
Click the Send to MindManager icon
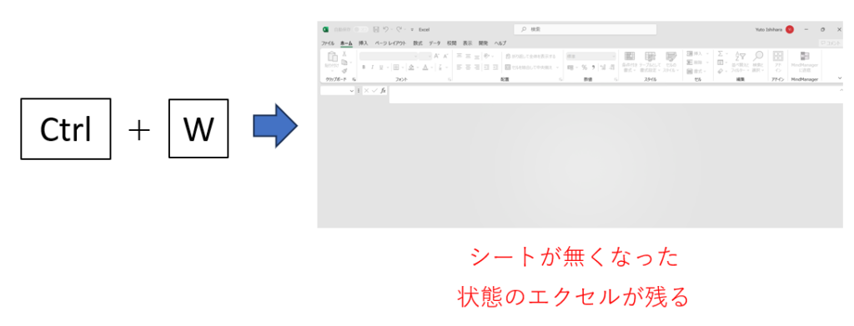tap(805, 56)
